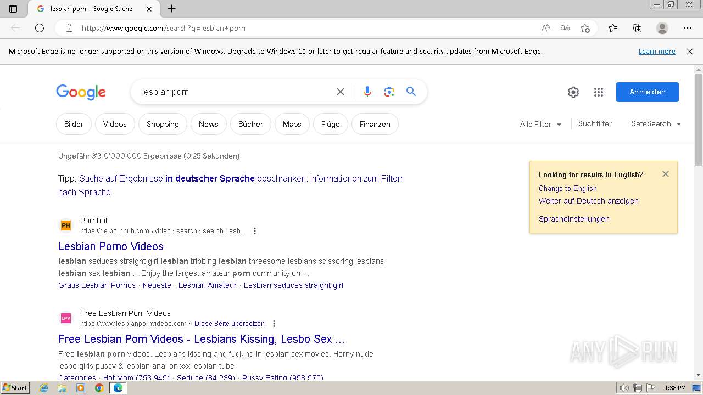Image resolution: width=703 pixels, height=395 pixels.
Task: Switch to Maps results tab
Action: pos(292,124)
